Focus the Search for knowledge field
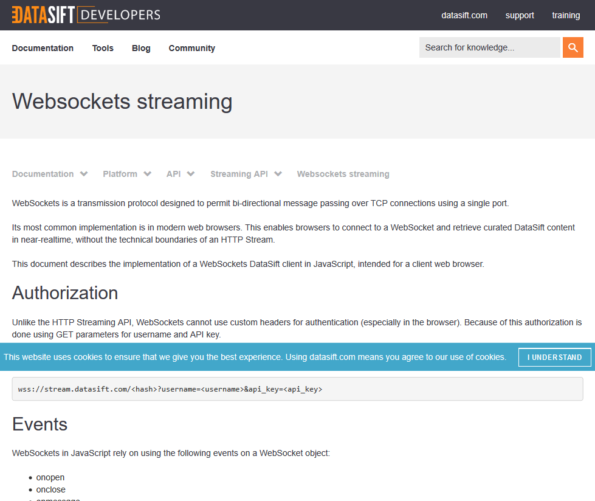This screenshot has height=501, width=595. (489, 47)
